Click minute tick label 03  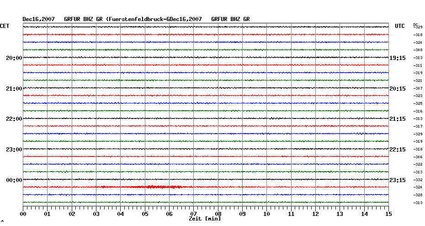tap(96, 214)
